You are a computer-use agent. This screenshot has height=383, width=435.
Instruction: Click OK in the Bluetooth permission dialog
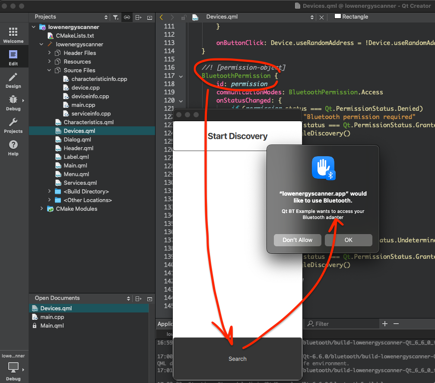click(349, 240)
